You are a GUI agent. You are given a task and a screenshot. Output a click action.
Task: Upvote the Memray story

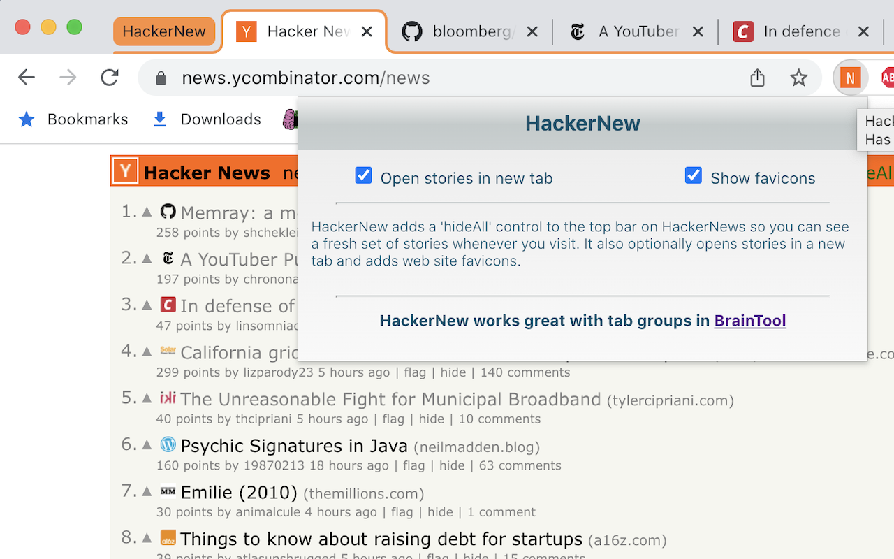[147, 212]
